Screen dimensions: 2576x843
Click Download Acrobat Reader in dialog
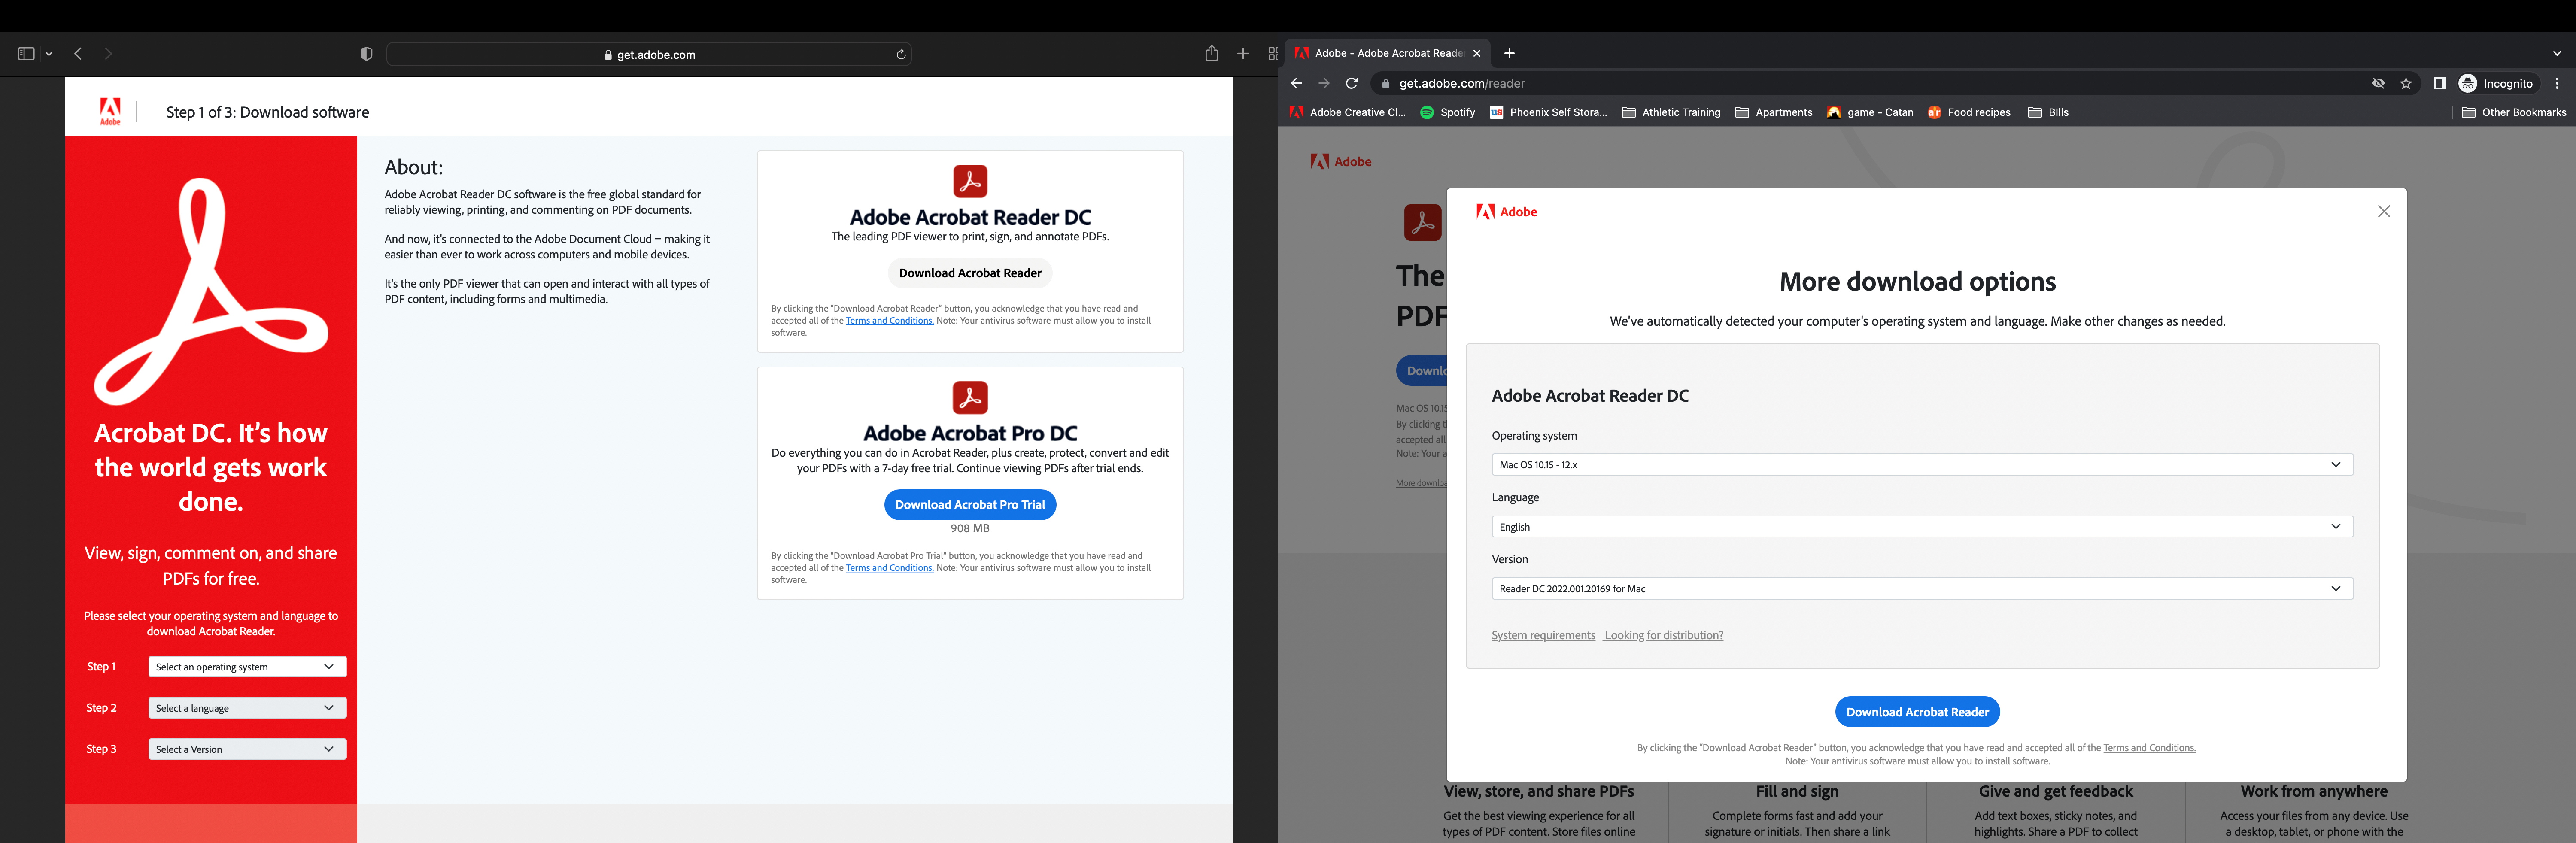tap(1917, 712)
